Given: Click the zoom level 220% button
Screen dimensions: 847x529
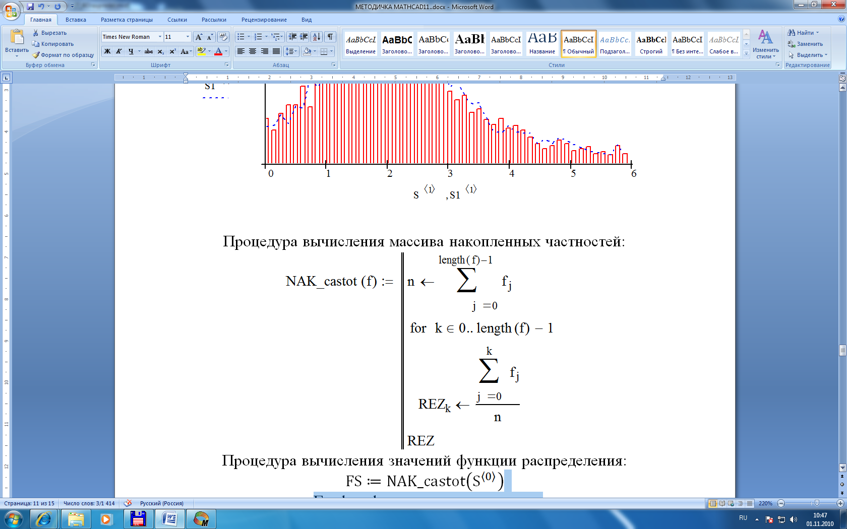Looking at the screenshot, I should point(765,503).
